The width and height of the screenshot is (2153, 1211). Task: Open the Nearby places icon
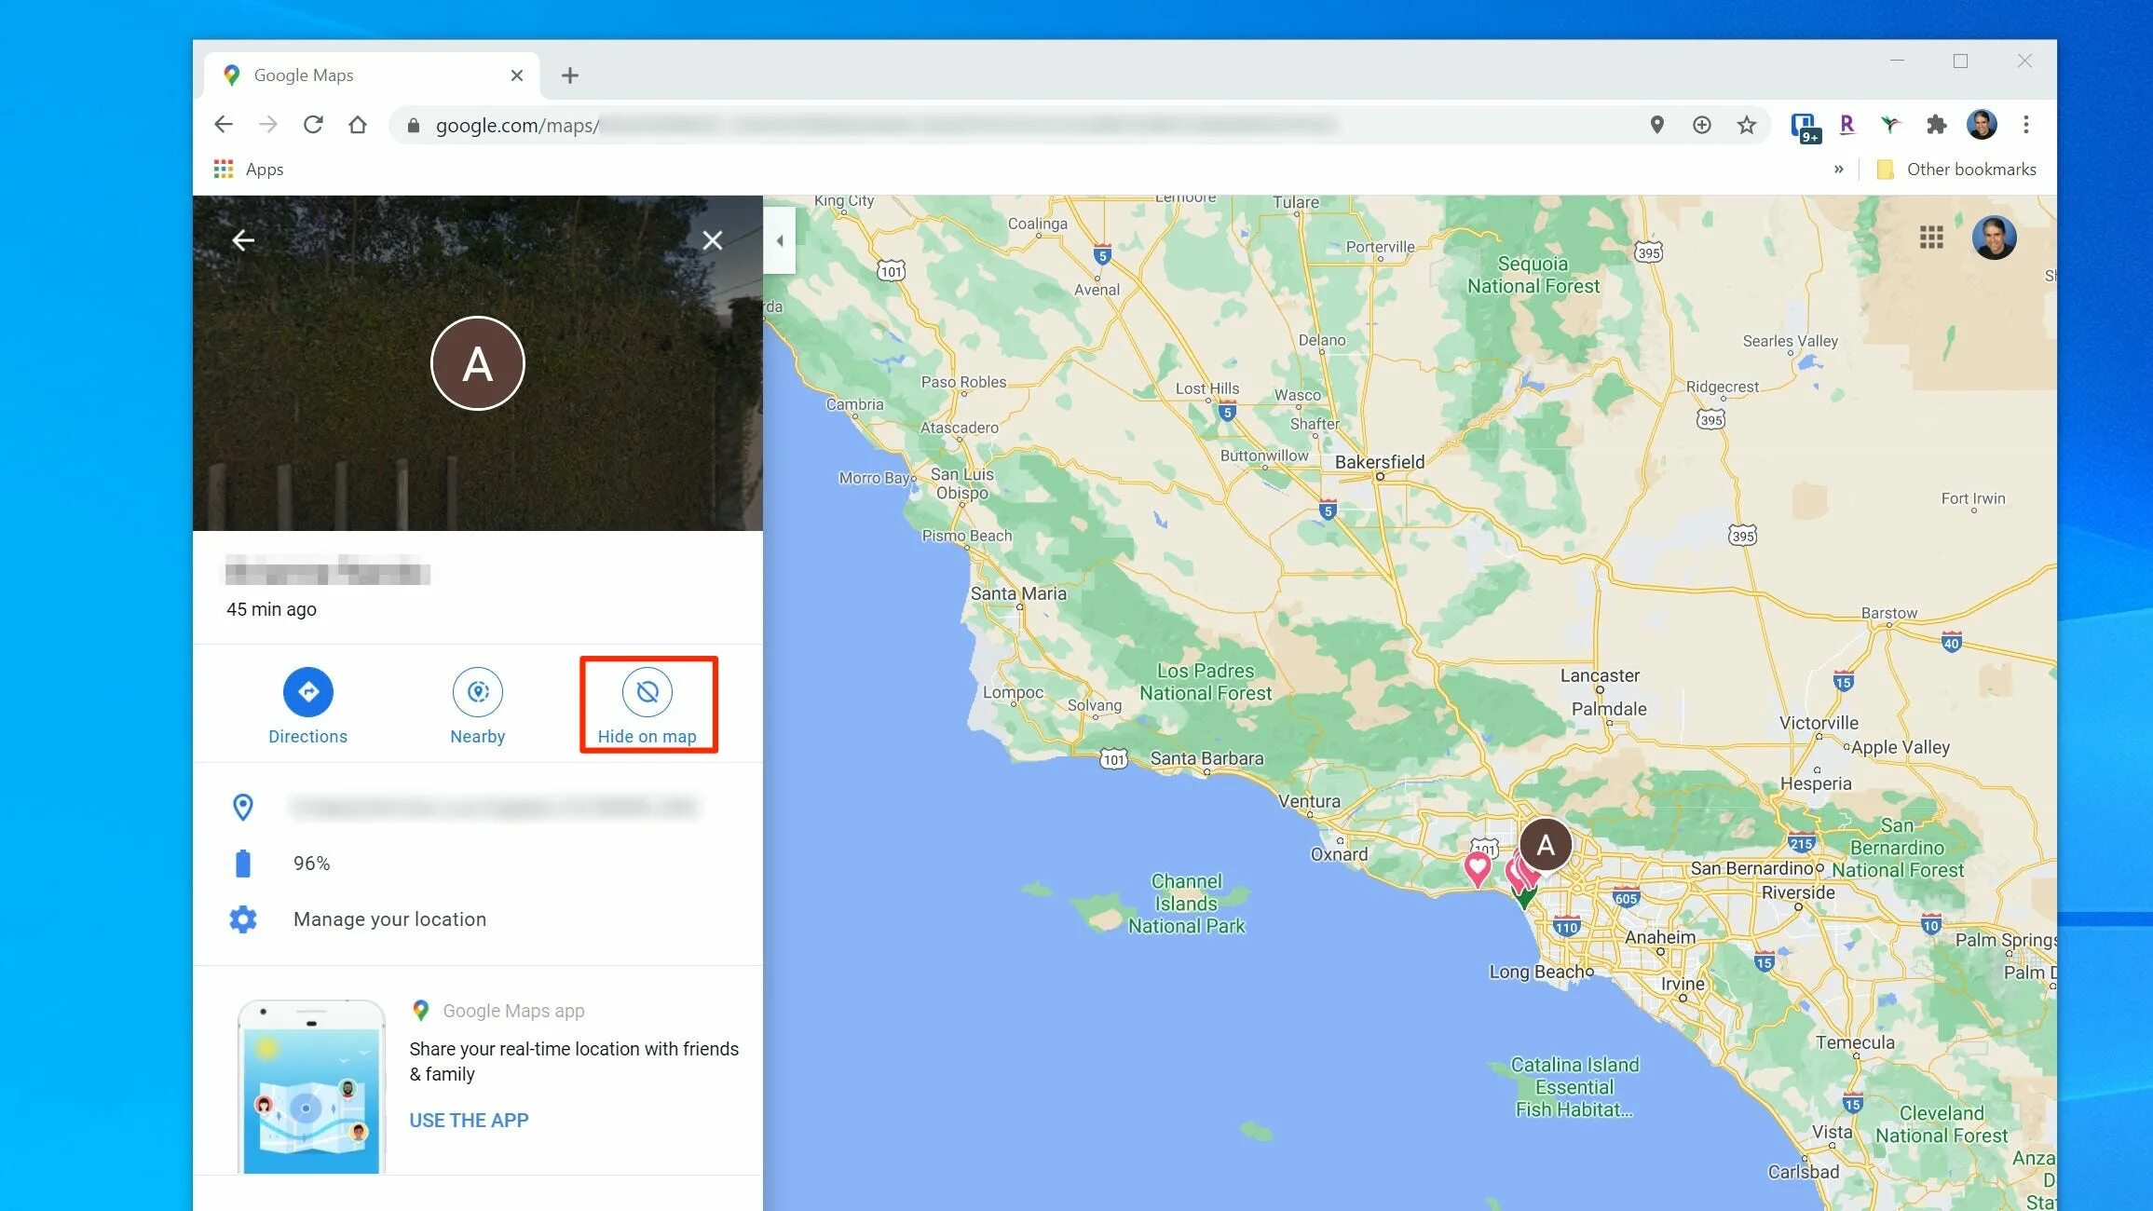pyautogui.click(x=477, y=692)
